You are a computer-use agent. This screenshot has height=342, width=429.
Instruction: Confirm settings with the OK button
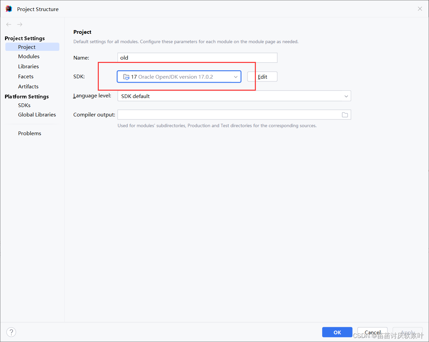(337, 332)
